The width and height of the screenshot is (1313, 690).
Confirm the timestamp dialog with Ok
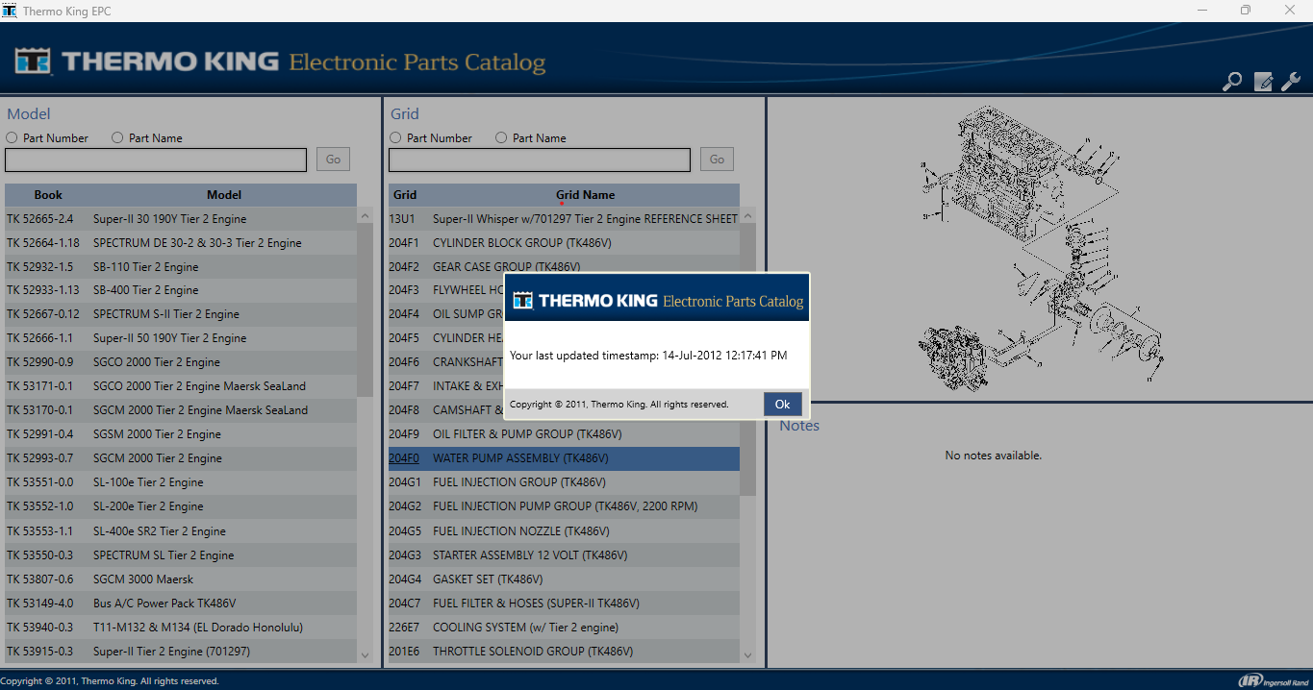click(783, 405)
